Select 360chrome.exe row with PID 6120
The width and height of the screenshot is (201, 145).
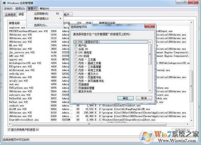20,113
